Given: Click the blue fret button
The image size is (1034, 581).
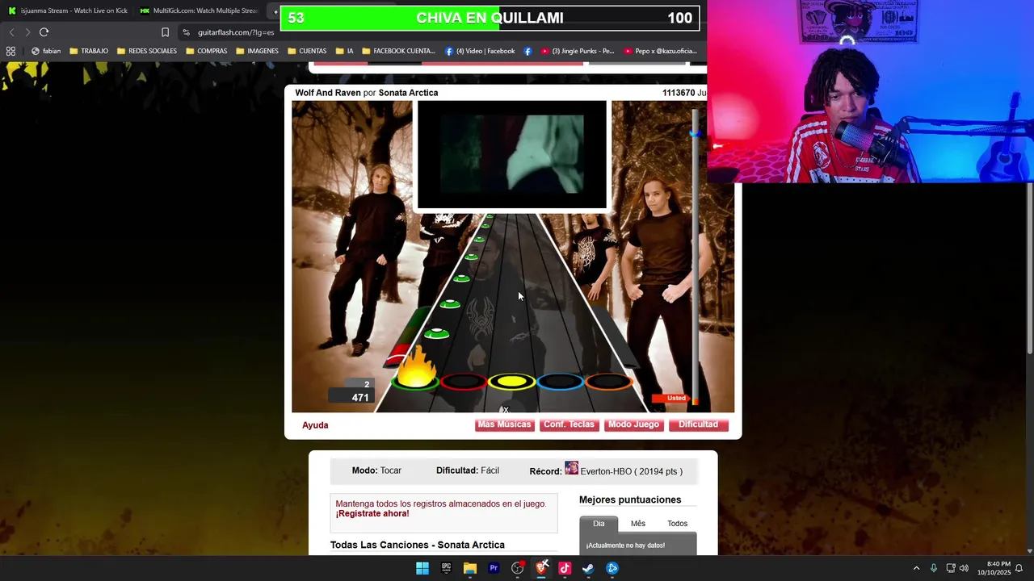Looking at the screenshot, I should pyautogui.click(x=561, y=382).
